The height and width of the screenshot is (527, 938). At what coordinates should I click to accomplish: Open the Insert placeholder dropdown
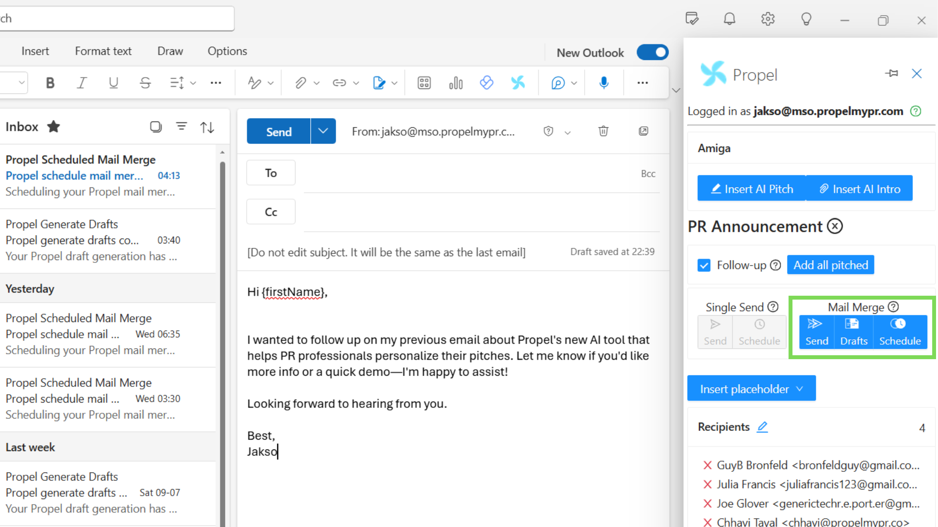(751, 388)
